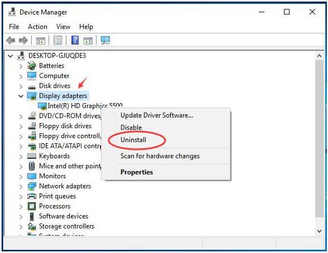Open the Action menu
Viewport: 328px width, 253px height.
(38, 27)
